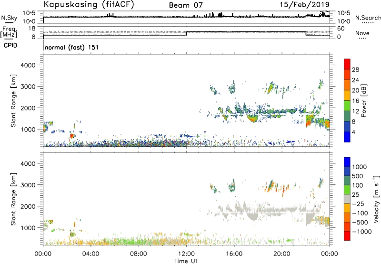Viewport: 381px width, 264px height.
Task: Click the 'Power [dB]' colorbar label
Action: coord(363,101)
